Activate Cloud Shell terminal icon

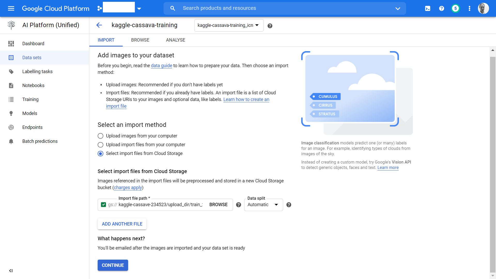tap(428, 8)
